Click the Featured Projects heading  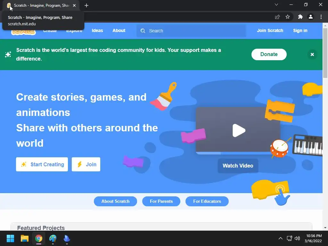(x=41, y=228)
